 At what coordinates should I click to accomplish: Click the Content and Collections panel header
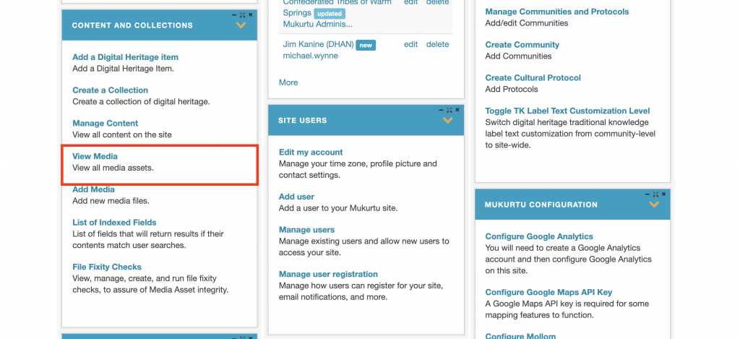point(160,25)
